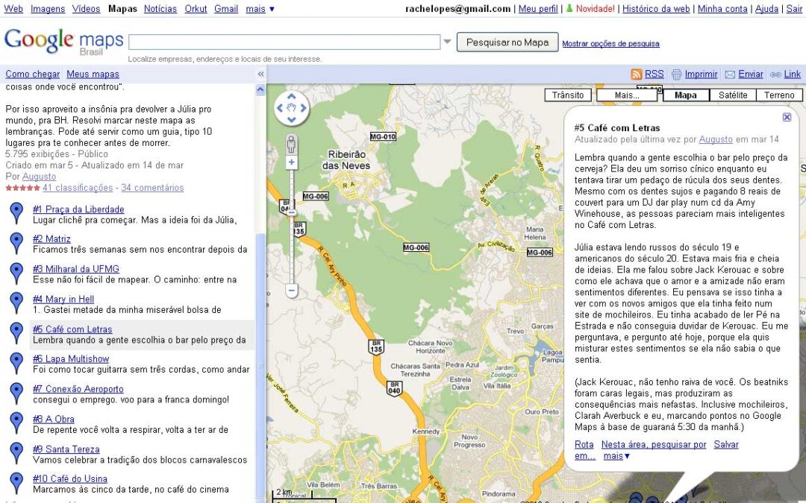This screenshot has height=503, width=806.
Task: Click the RSS feed icon
Action: 636,75
